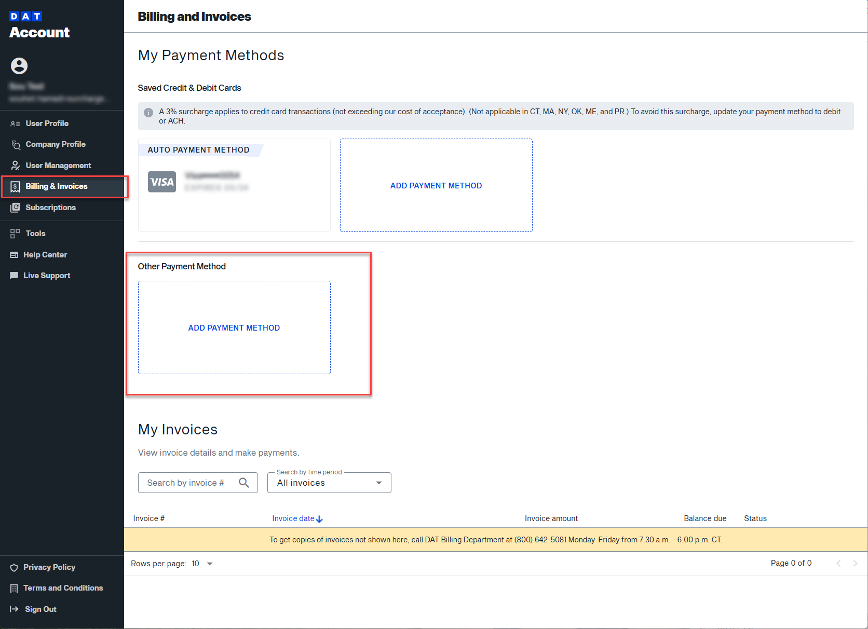Click the Visa card logo
868x629 pixels.
point(162,182)
